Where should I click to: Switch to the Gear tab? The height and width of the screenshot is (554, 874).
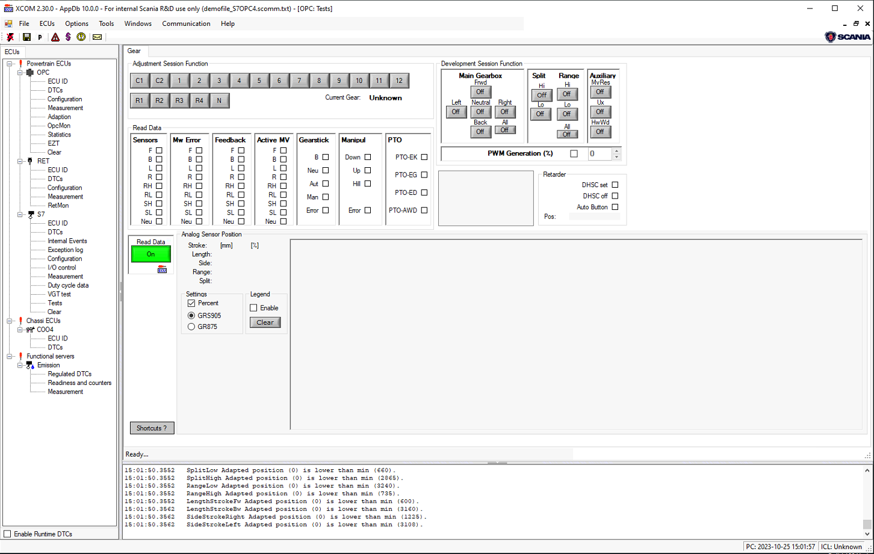134,51
